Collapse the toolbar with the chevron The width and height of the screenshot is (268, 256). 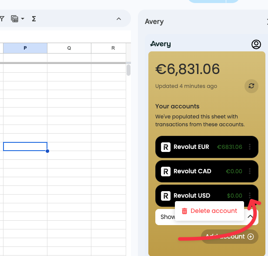(119, 19)
